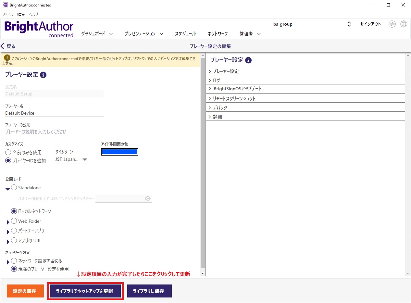Image resolution: width=411 pixels, height=303 pixels.
Task: Open the 管理者 tab menu
Action: point(250,33)
